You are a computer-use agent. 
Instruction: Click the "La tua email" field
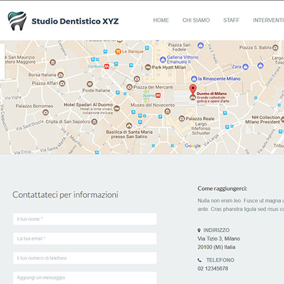coord(84,239)
